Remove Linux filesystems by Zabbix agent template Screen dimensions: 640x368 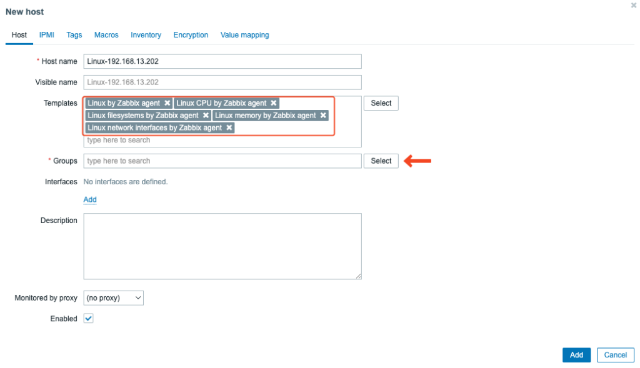(206, 116)
